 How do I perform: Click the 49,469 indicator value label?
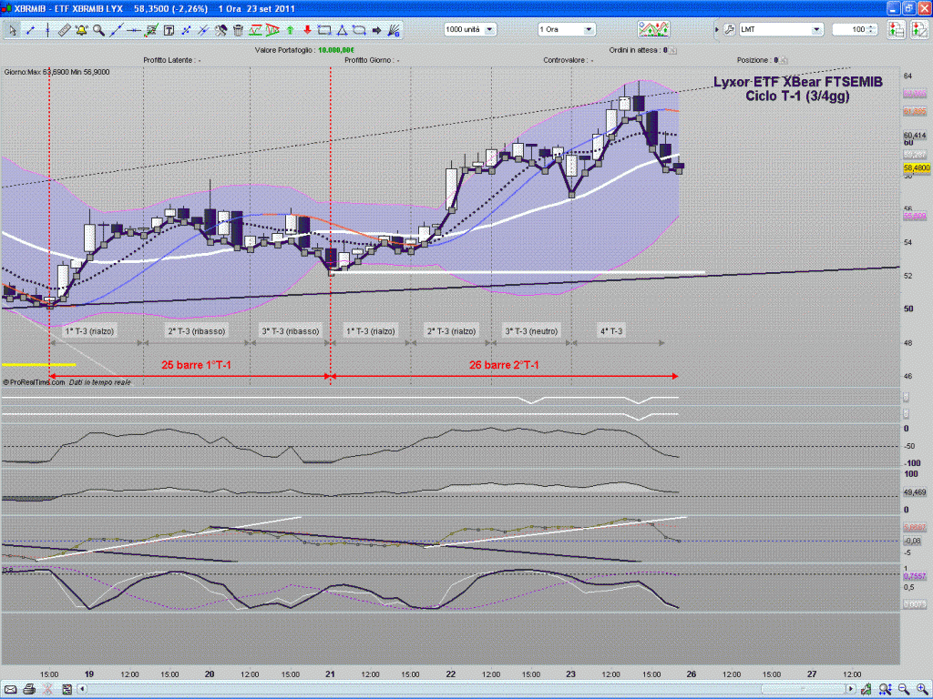915,492
